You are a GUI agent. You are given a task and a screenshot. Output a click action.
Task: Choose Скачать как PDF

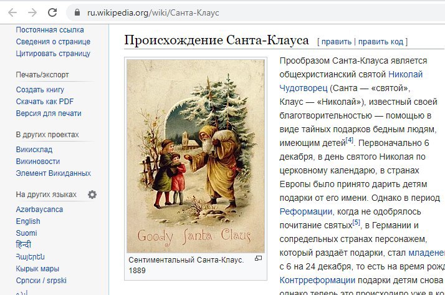click(x=44, y=102)
